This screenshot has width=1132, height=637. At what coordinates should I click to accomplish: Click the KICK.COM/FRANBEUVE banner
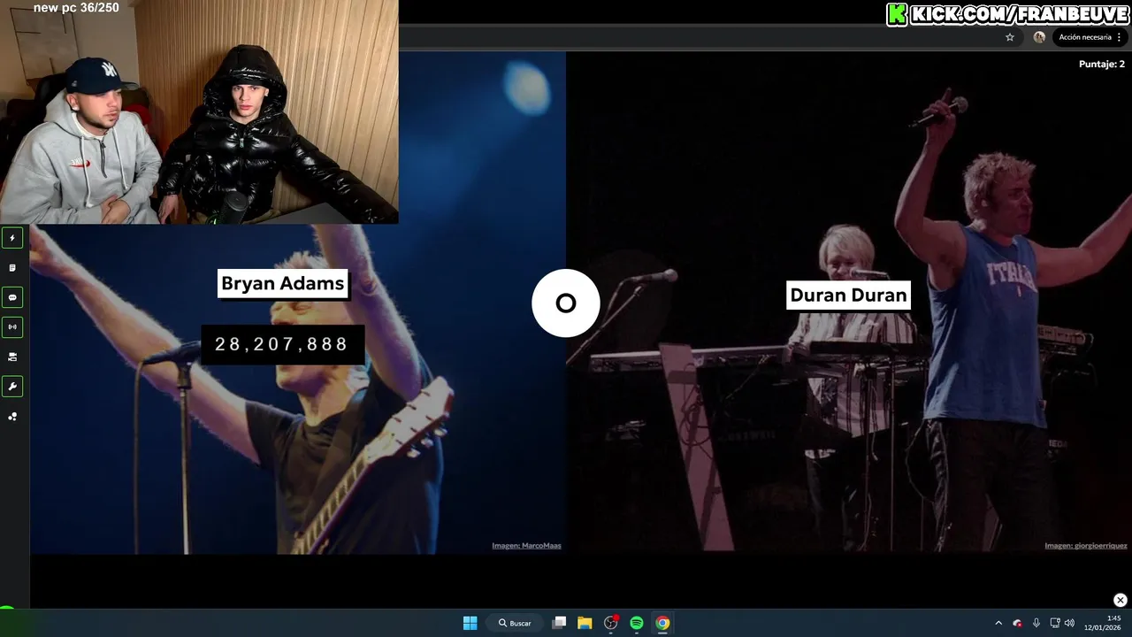pos(1007,14)
